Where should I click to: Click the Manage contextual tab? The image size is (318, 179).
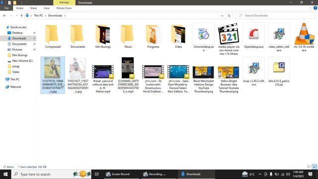pyautogui.click(x=64, y=2)
